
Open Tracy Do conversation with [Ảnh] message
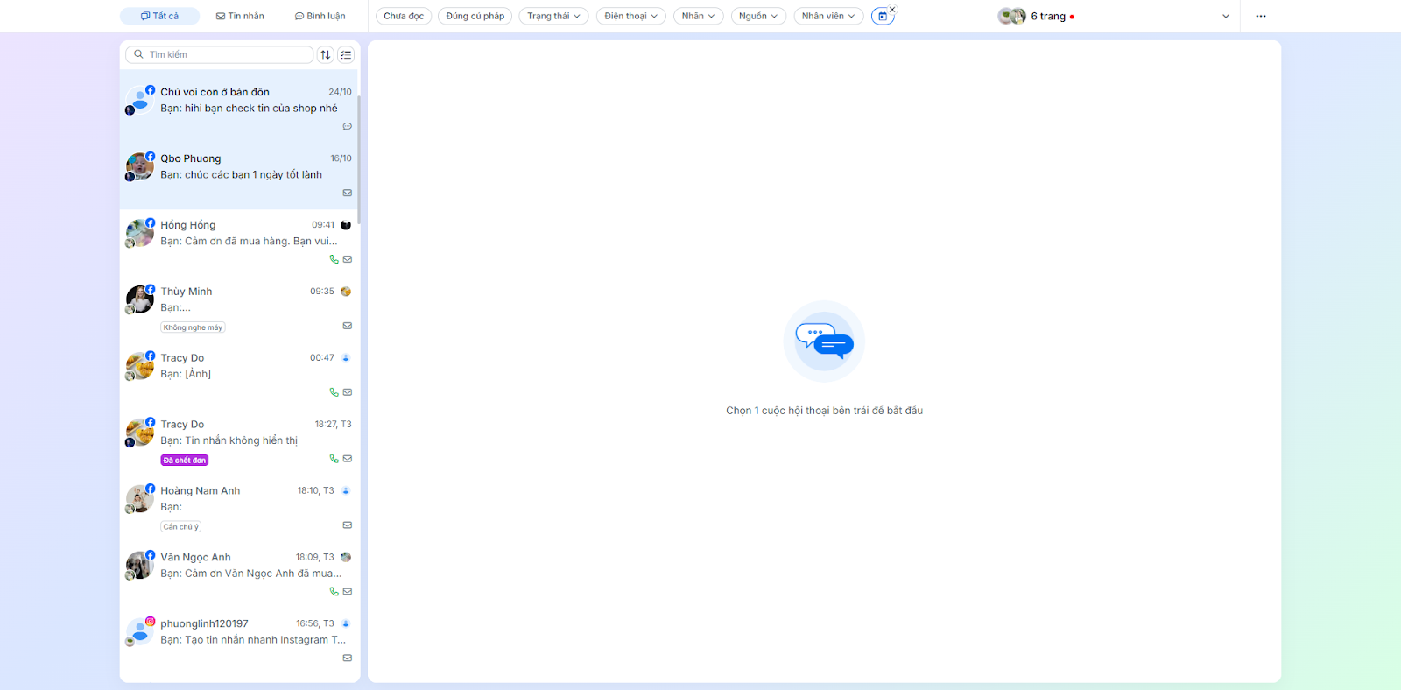pyautogui.click(x=238, y=375)
